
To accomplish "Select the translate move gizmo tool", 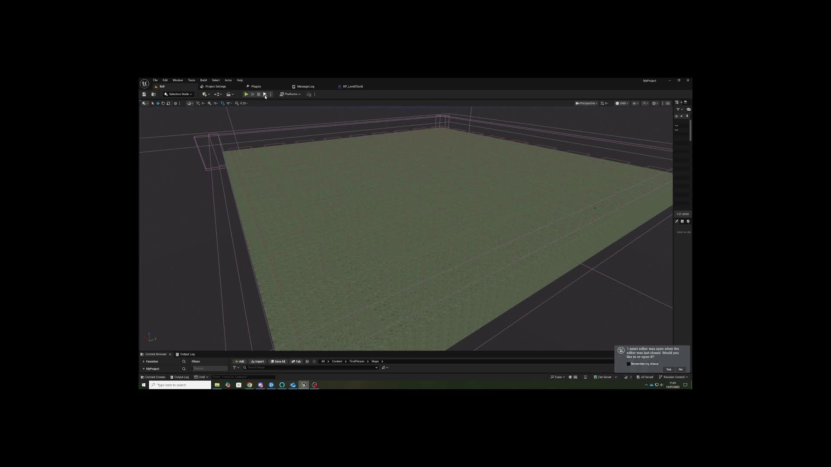I will (x=158, y=103).
